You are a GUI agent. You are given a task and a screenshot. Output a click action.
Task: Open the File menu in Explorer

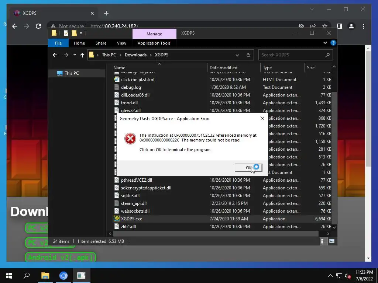pos(58,43)
